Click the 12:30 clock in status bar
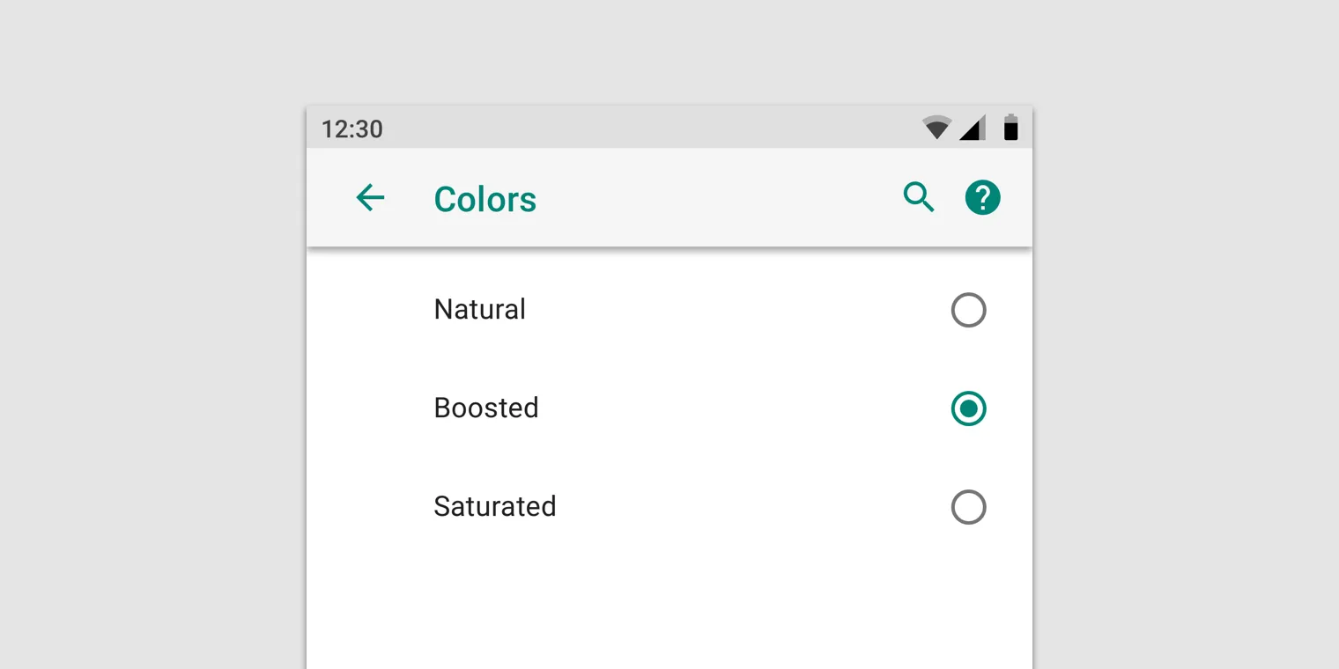Screen dimensions: 1339x669 (x=351, y=129)
